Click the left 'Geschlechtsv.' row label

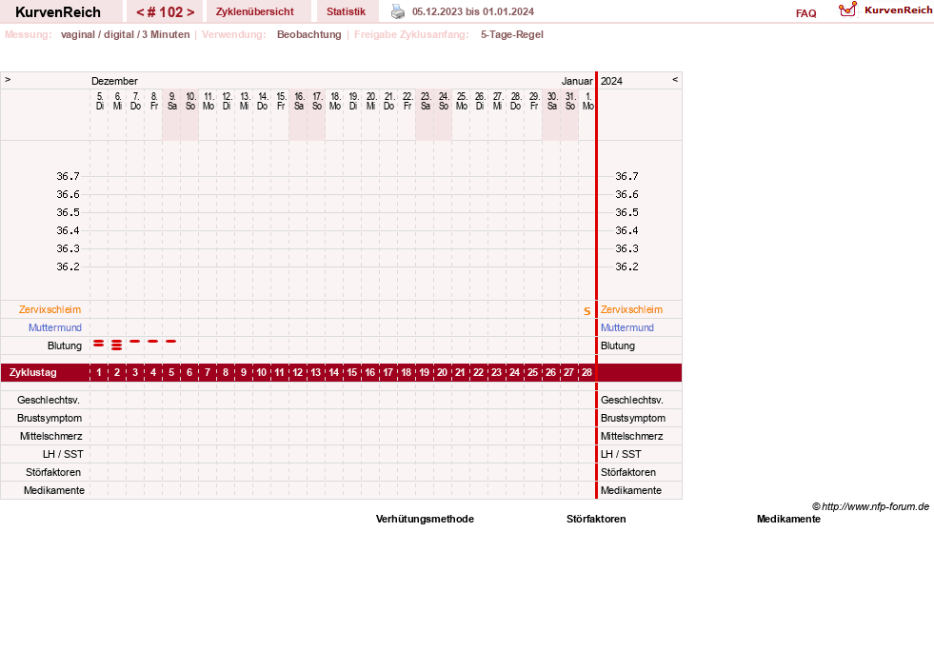coord(49,401)
